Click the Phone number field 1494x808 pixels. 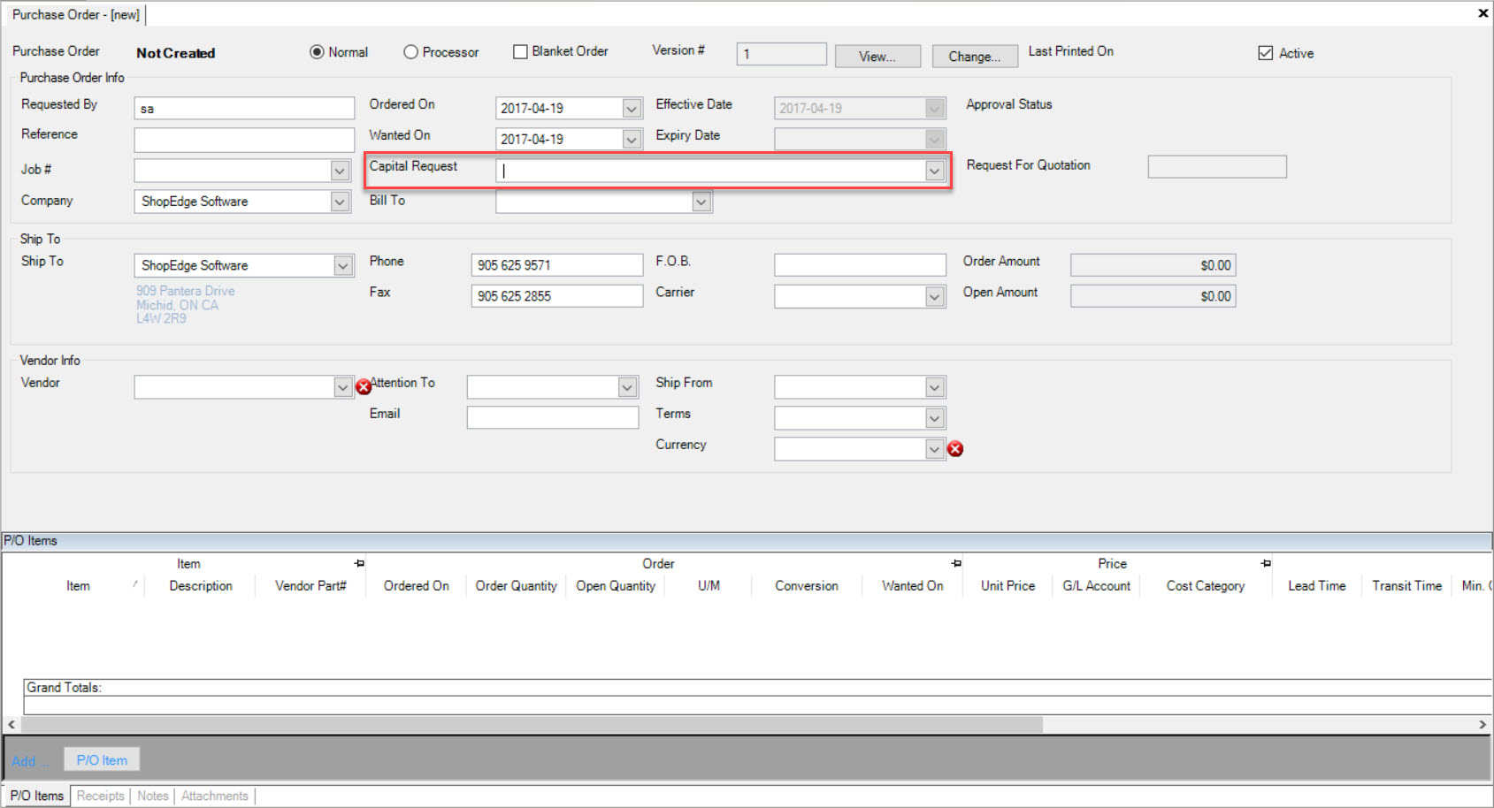(557, 265)
